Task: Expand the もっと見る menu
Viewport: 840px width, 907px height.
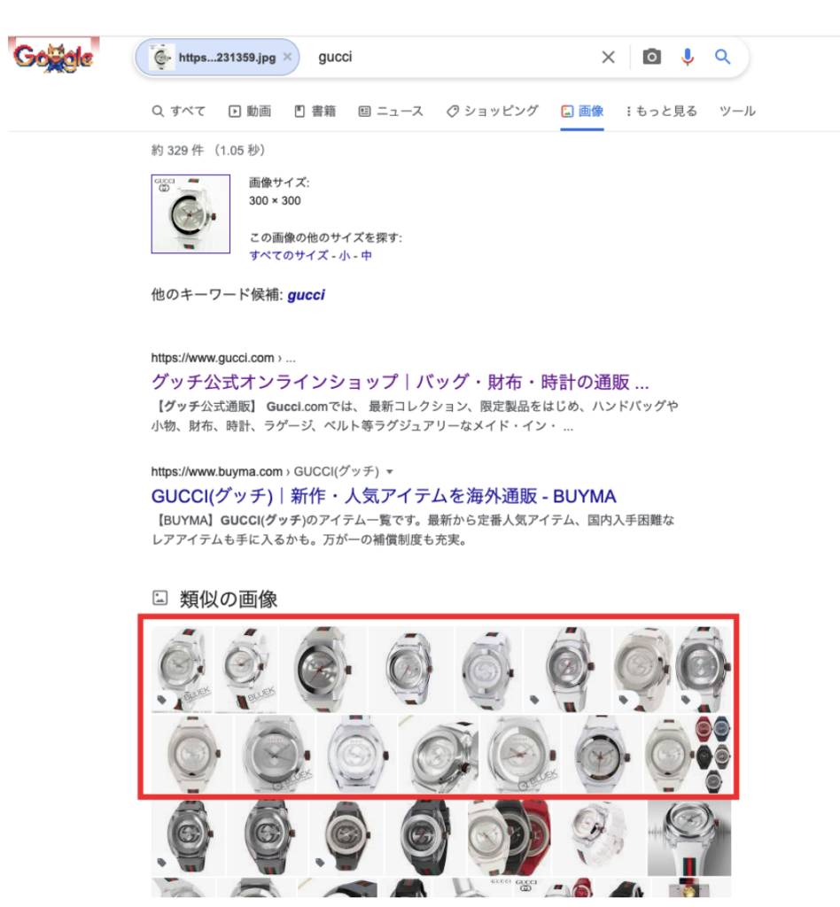Action: (662, 111)
